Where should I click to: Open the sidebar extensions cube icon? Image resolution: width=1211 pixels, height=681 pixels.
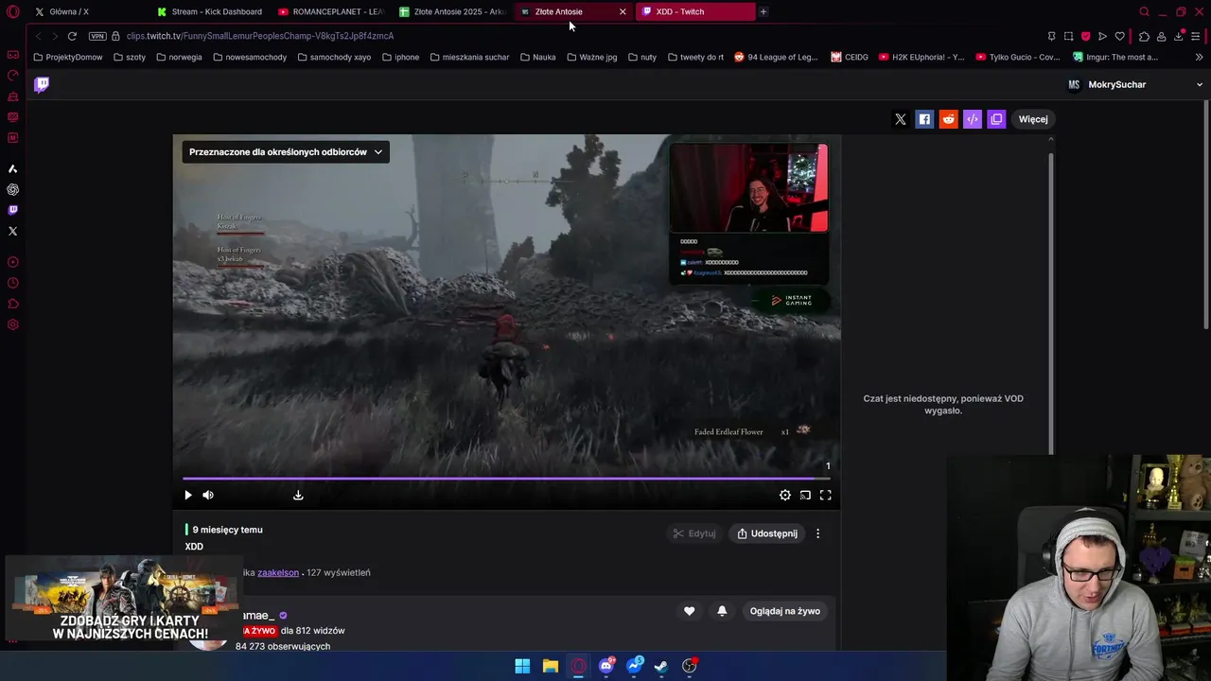12,304
